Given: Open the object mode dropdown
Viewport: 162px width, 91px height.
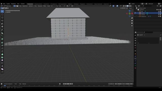Looking at the screenshot, I should pos(9,6).
